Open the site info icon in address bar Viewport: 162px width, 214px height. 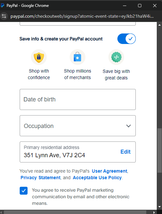4,16
